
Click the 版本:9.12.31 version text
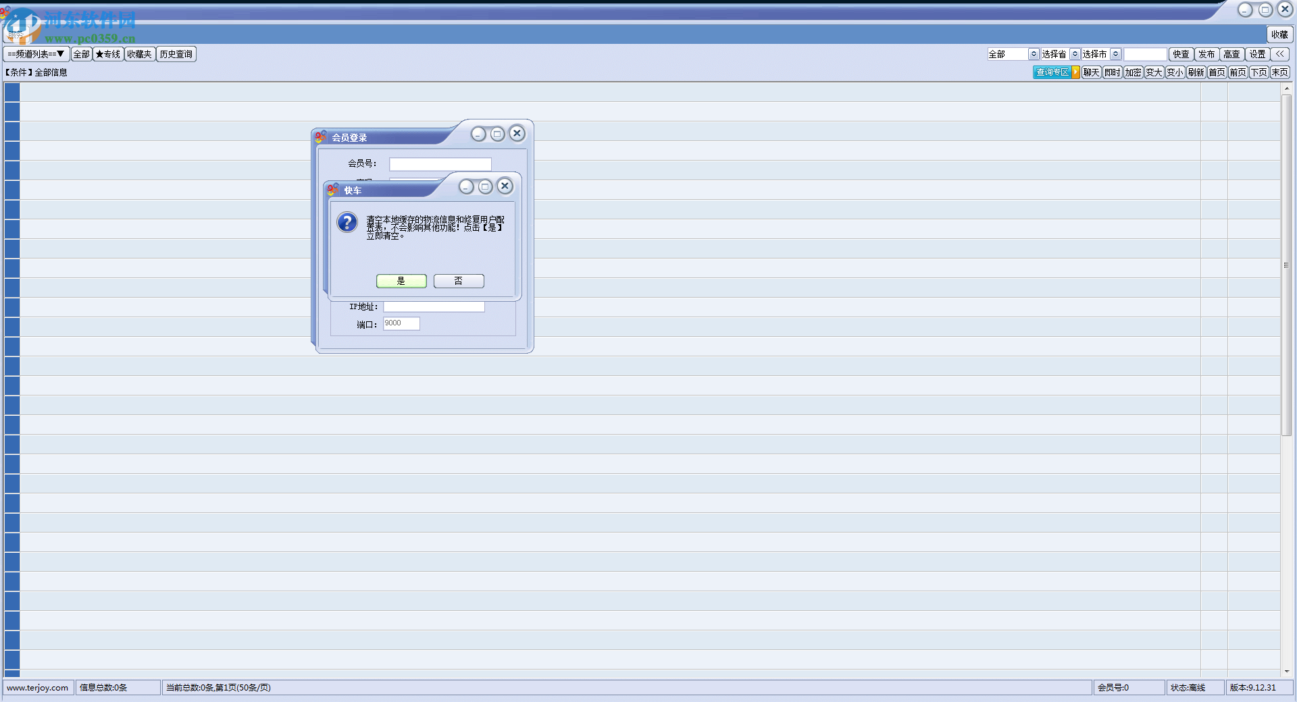(1253, 688)
